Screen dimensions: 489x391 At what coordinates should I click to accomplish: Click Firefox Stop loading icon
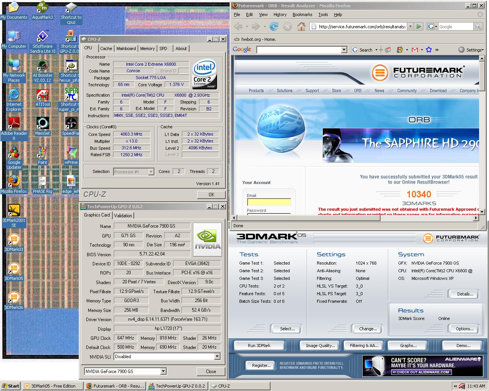point(288,26)
